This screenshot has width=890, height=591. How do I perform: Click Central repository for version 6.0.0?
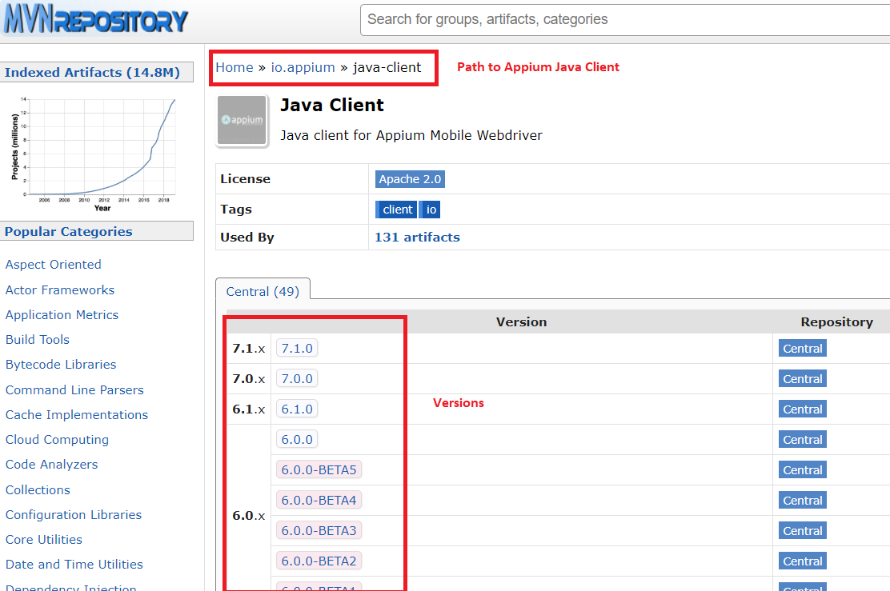click(x=802, y=440)
